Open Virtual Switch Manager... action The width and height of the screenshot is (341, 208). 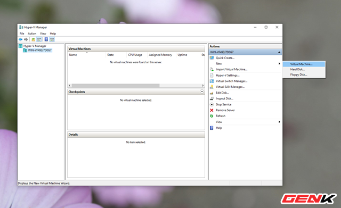pos(232,81)
